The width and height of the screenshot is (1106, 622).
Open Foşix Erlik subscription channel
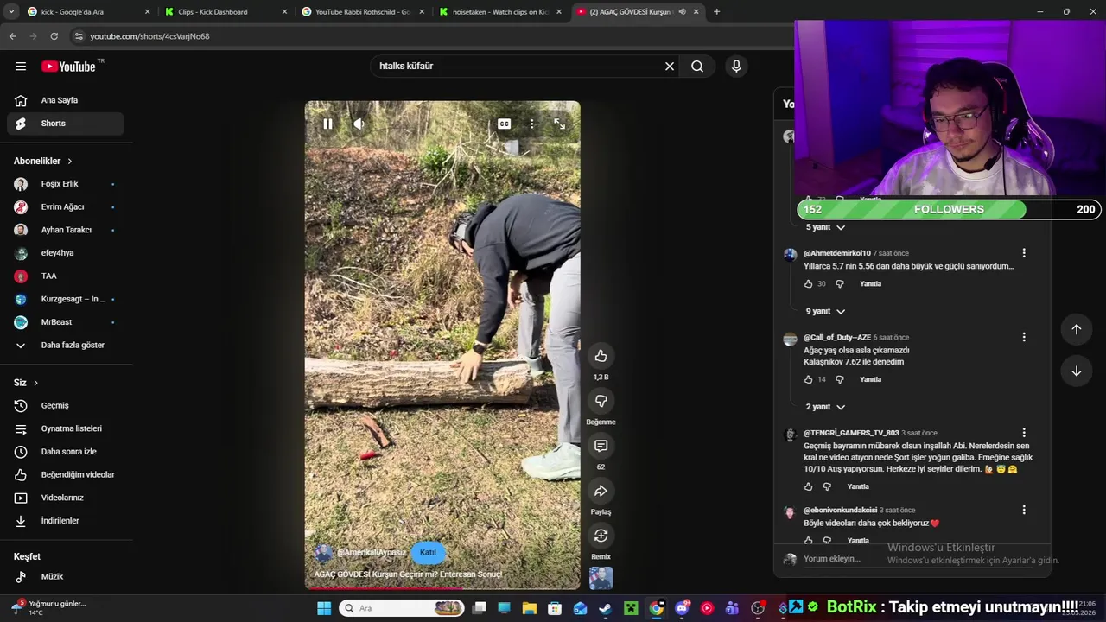[x=66, y=184]
